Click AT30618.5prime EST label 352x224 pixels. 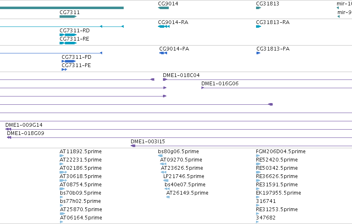(81, 176)
